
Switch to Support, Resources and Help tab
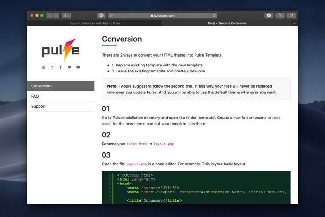tap(95, 23)
